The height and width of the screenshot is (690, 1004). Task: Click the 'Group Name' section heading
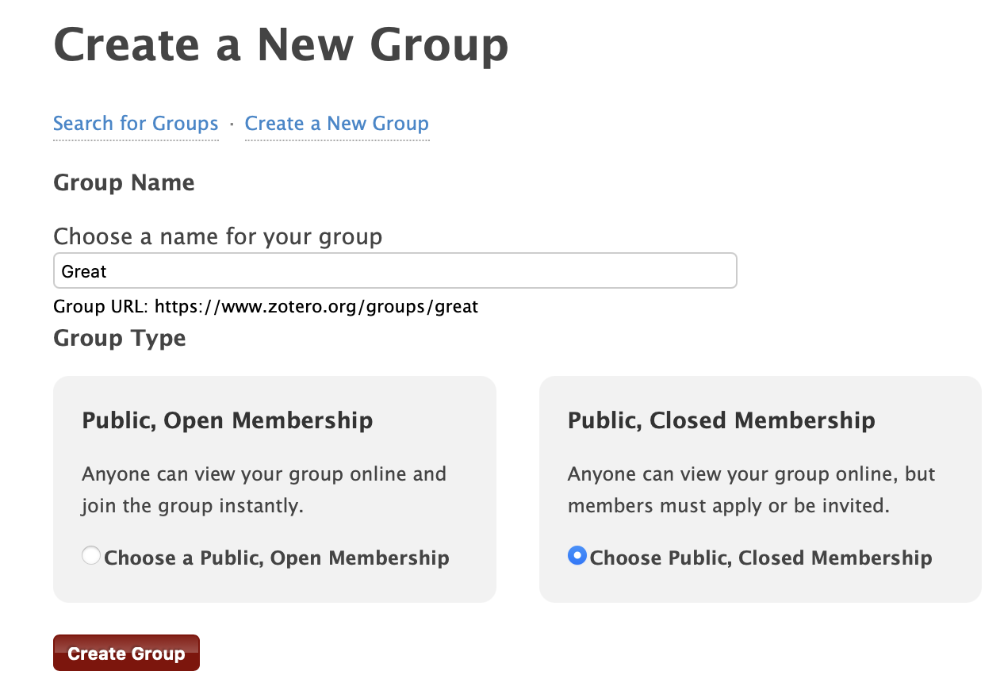pos(124,183)
